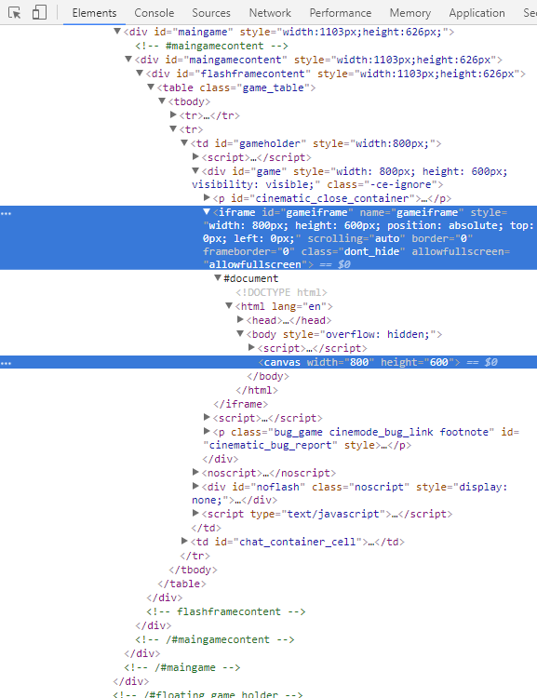Screen dimensions: 537x698
Task: Select the Memory tab
Action: [410, 13]
